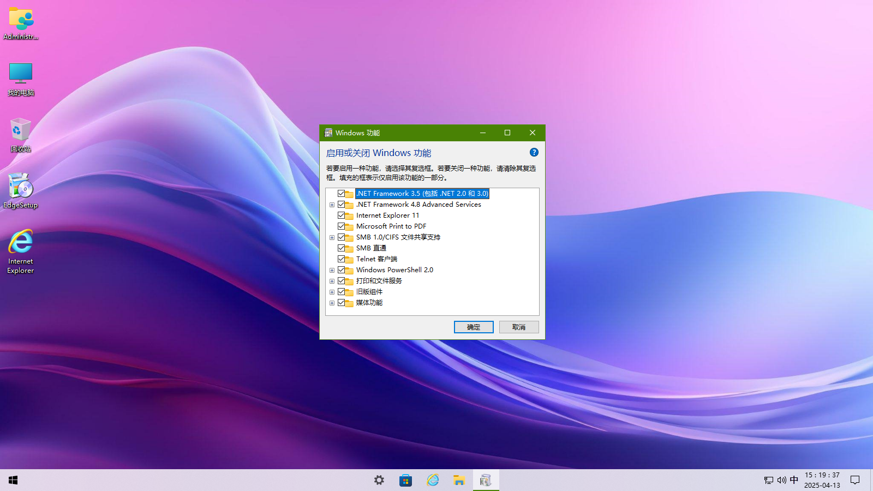Select Windows PowerShell 2.0 row text
Viewport: 873px width, 491px height.
point(394,270)
